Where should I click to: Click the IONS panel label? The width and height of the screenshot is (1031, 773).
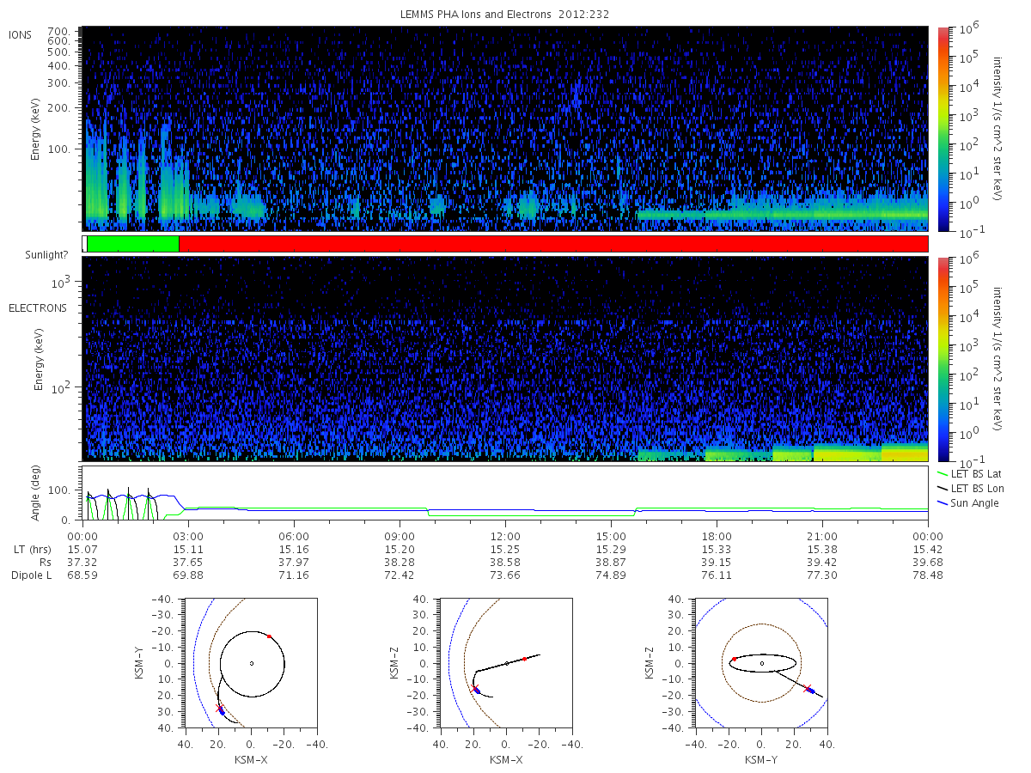click(x=21, y=34)
